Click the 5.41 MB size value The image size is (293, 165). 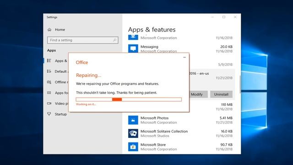[x=226, y=118]
